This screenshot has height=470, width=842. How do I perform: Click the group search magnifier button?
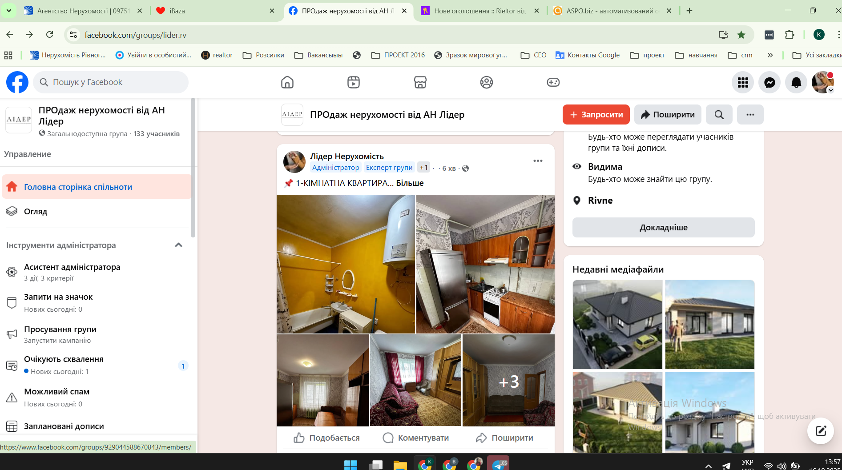[719, 115]
